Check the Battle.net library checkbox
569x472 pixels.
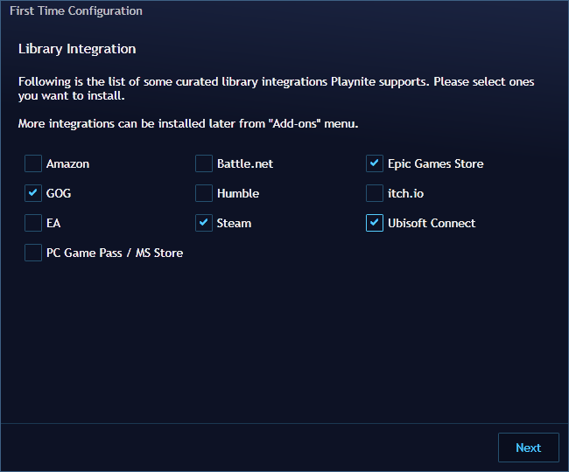pos(204,163)
